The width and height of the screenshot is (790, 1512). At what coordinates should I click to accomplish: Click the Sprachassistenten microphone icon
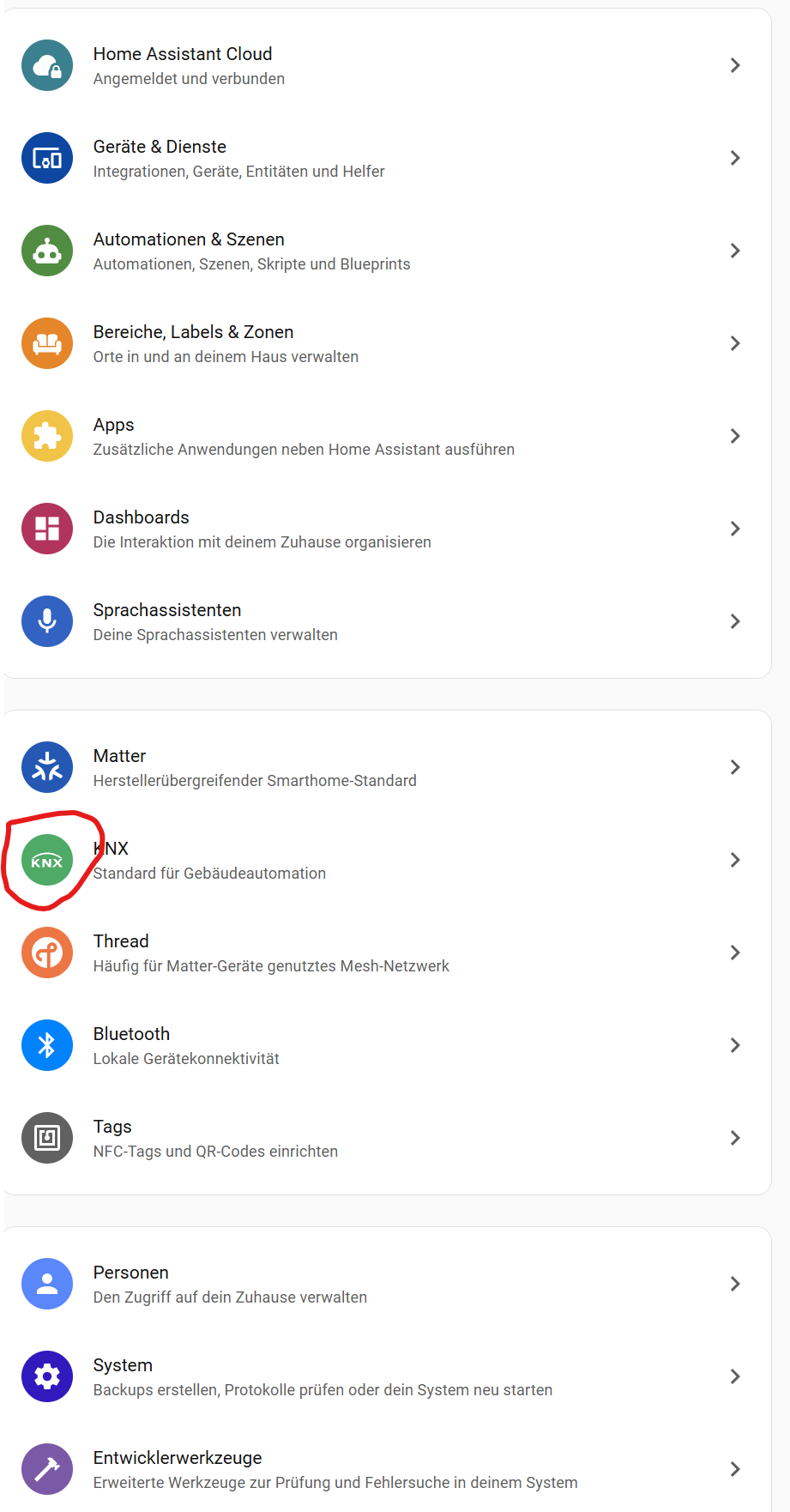pos(47,621)
